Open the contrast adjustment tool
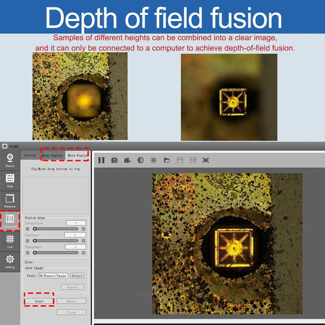The image size is (325, 325). pos(140,160)
